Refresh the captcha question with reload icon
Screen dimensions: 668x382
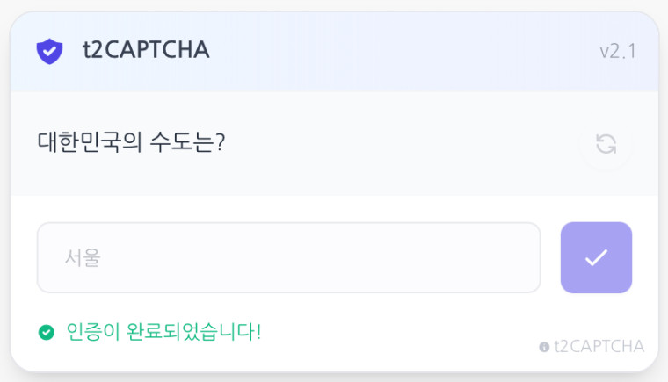[606, 144]
